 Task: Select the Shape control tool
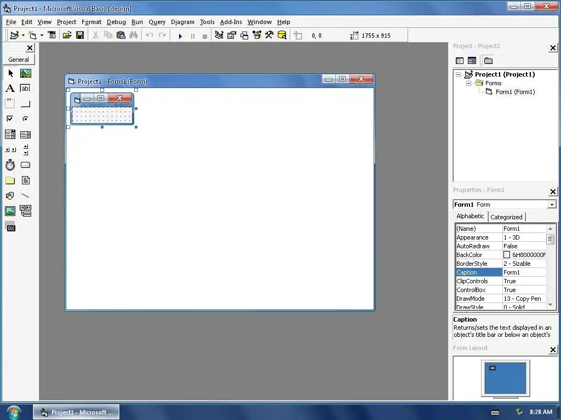pyautogui.click(x=10, y=196)
